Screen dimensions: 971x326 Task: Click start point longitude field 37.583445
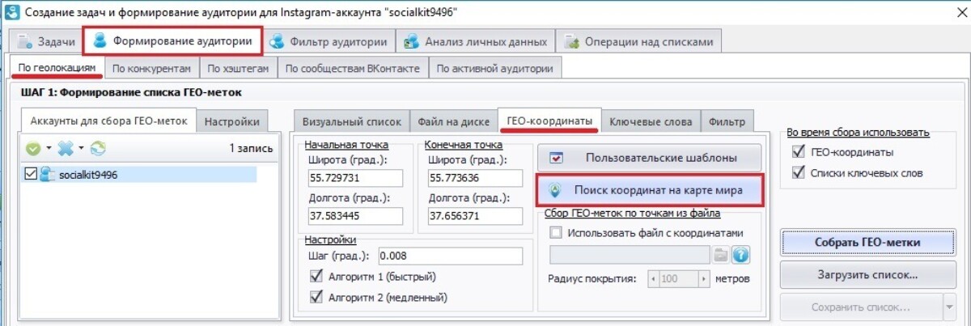(354, 216)
